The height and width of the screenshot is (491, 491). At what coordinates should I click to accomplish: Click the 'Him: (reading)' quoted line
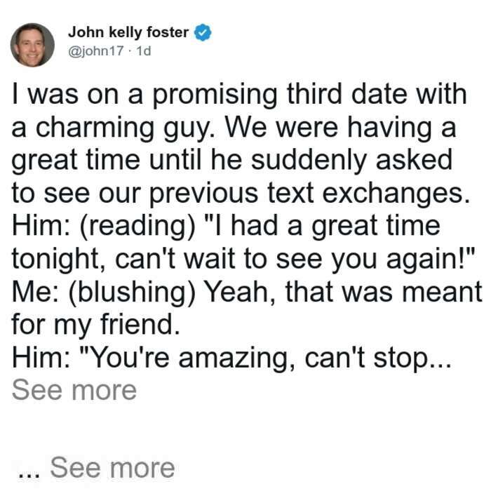tap(226, 227)
